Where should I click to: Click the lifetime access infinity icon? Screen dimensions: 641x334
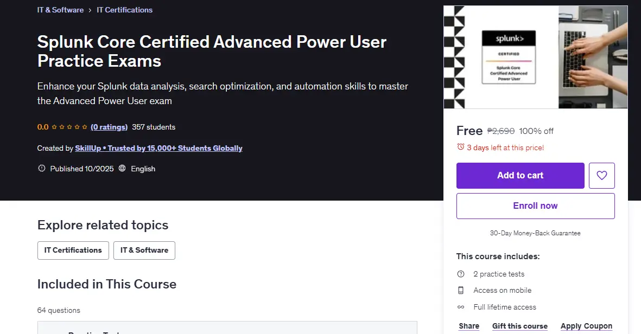[461, 307]
